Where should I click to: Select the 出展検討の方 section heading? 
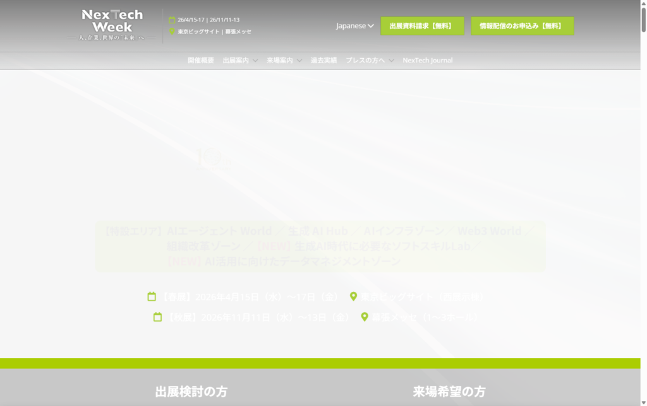click(191, 391)
